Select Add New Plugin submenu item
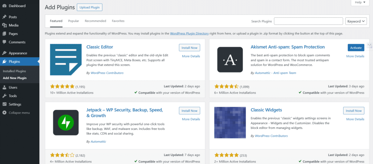 [x=15, y=78]
